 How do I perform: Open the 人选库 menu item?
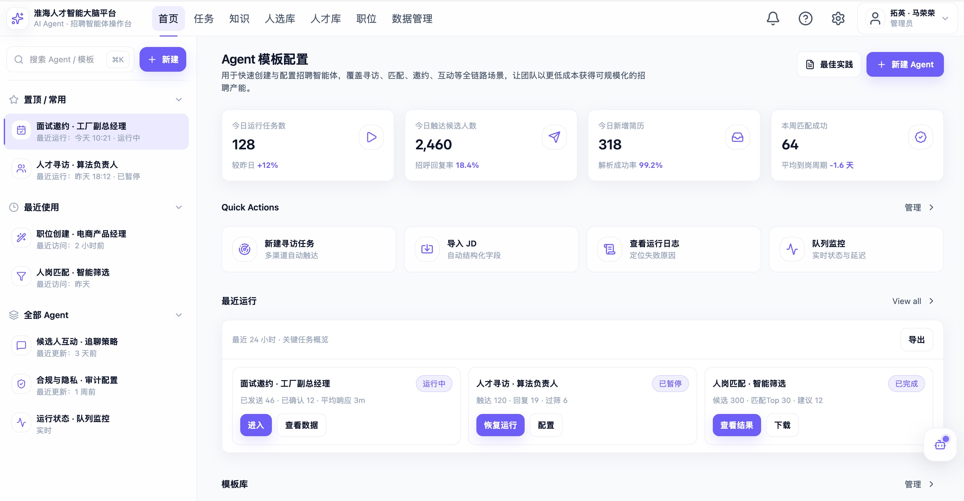pyautogui.click(x=280, y=19)
